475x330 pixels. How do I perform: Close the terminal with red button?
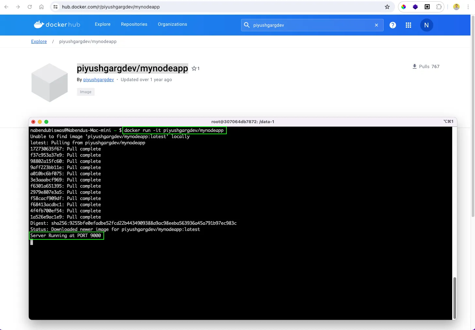(x=33, y=122)
